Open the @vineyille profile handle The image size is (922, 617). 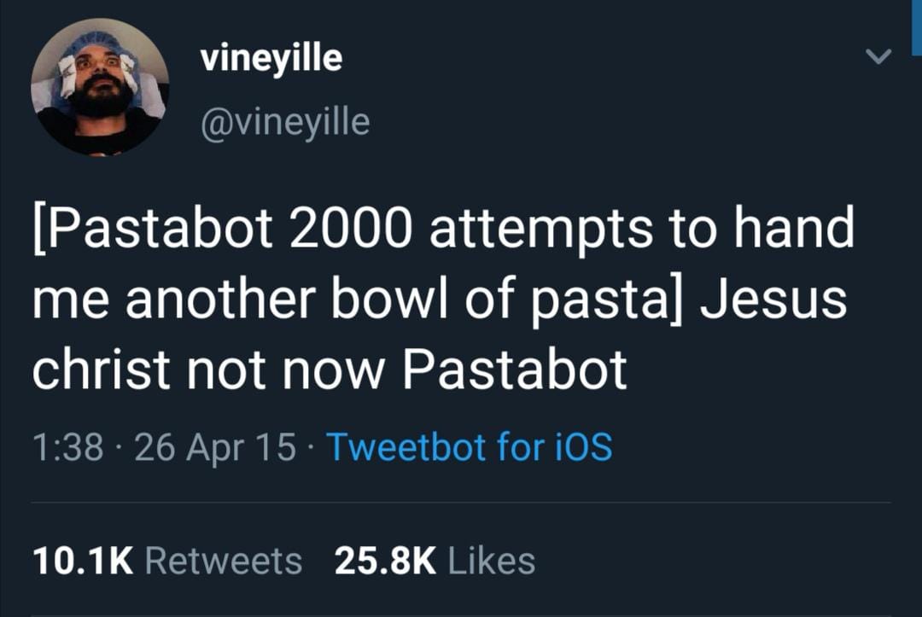285,120
